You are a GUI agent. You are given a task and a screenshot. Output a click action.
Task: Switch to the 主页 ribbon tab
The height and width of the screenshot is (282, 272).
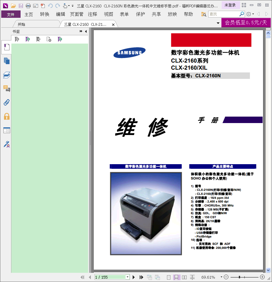(29, 14)
